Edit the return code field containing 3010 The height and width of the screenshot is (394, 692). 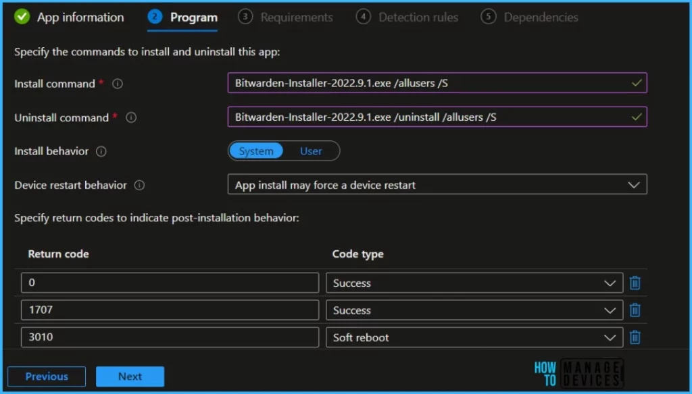170,337
